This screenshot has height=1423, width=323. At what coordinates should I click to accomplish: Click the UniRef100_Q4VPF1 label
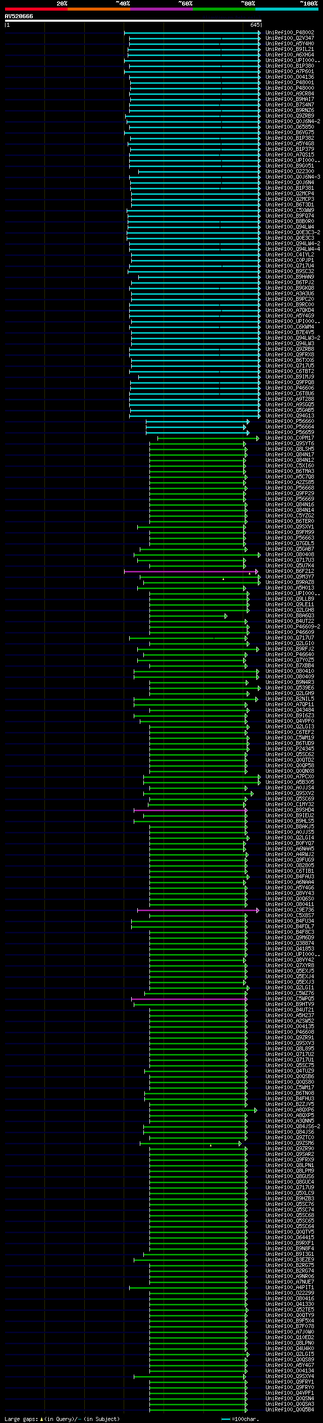[x=289, y=1394]
